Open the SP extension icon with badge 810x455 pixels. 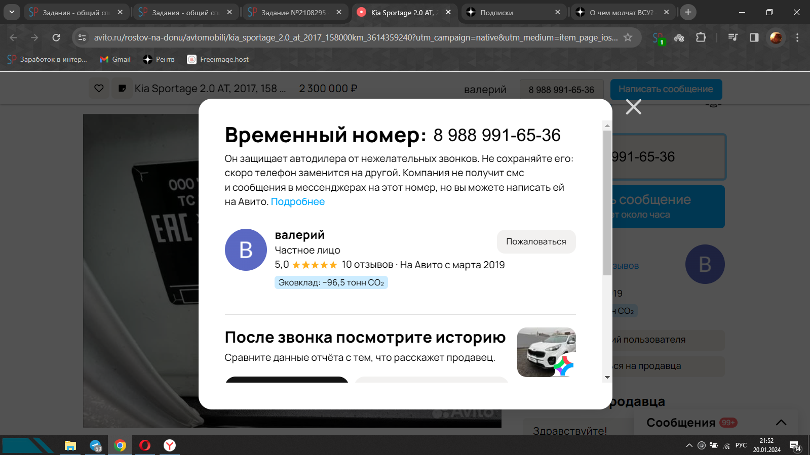click(658, 38)
